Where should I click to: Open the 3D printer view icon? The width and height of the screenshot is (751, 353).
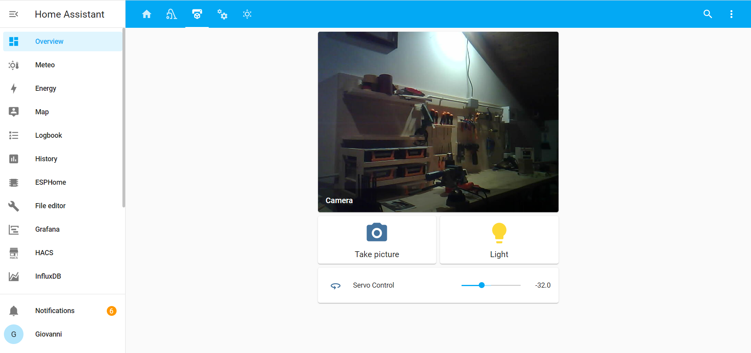(197, 14)
